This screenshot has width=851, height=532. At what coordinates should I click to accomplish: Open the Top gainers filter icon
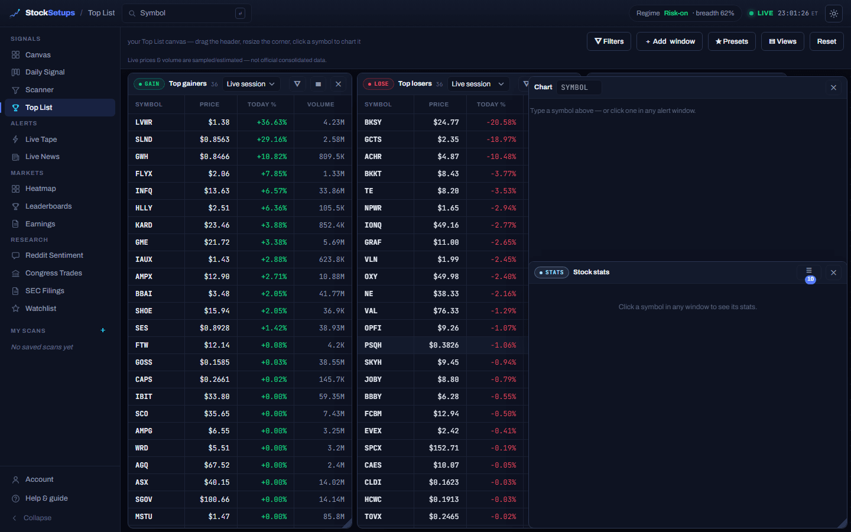[297, 84]
